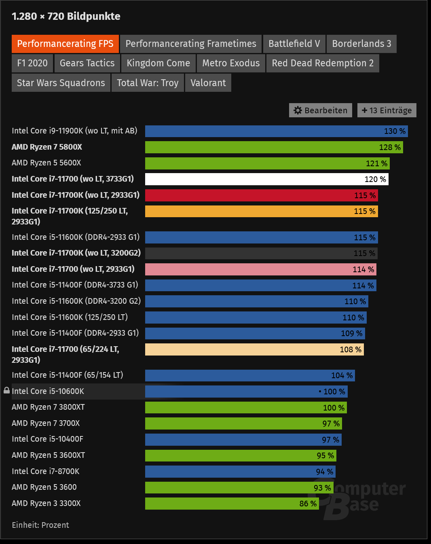This screenshot has width=431, height=544.
Task: Click Intel Core i7-11700 (wo LT, 2933G1) label
Action: coord(73,269)
